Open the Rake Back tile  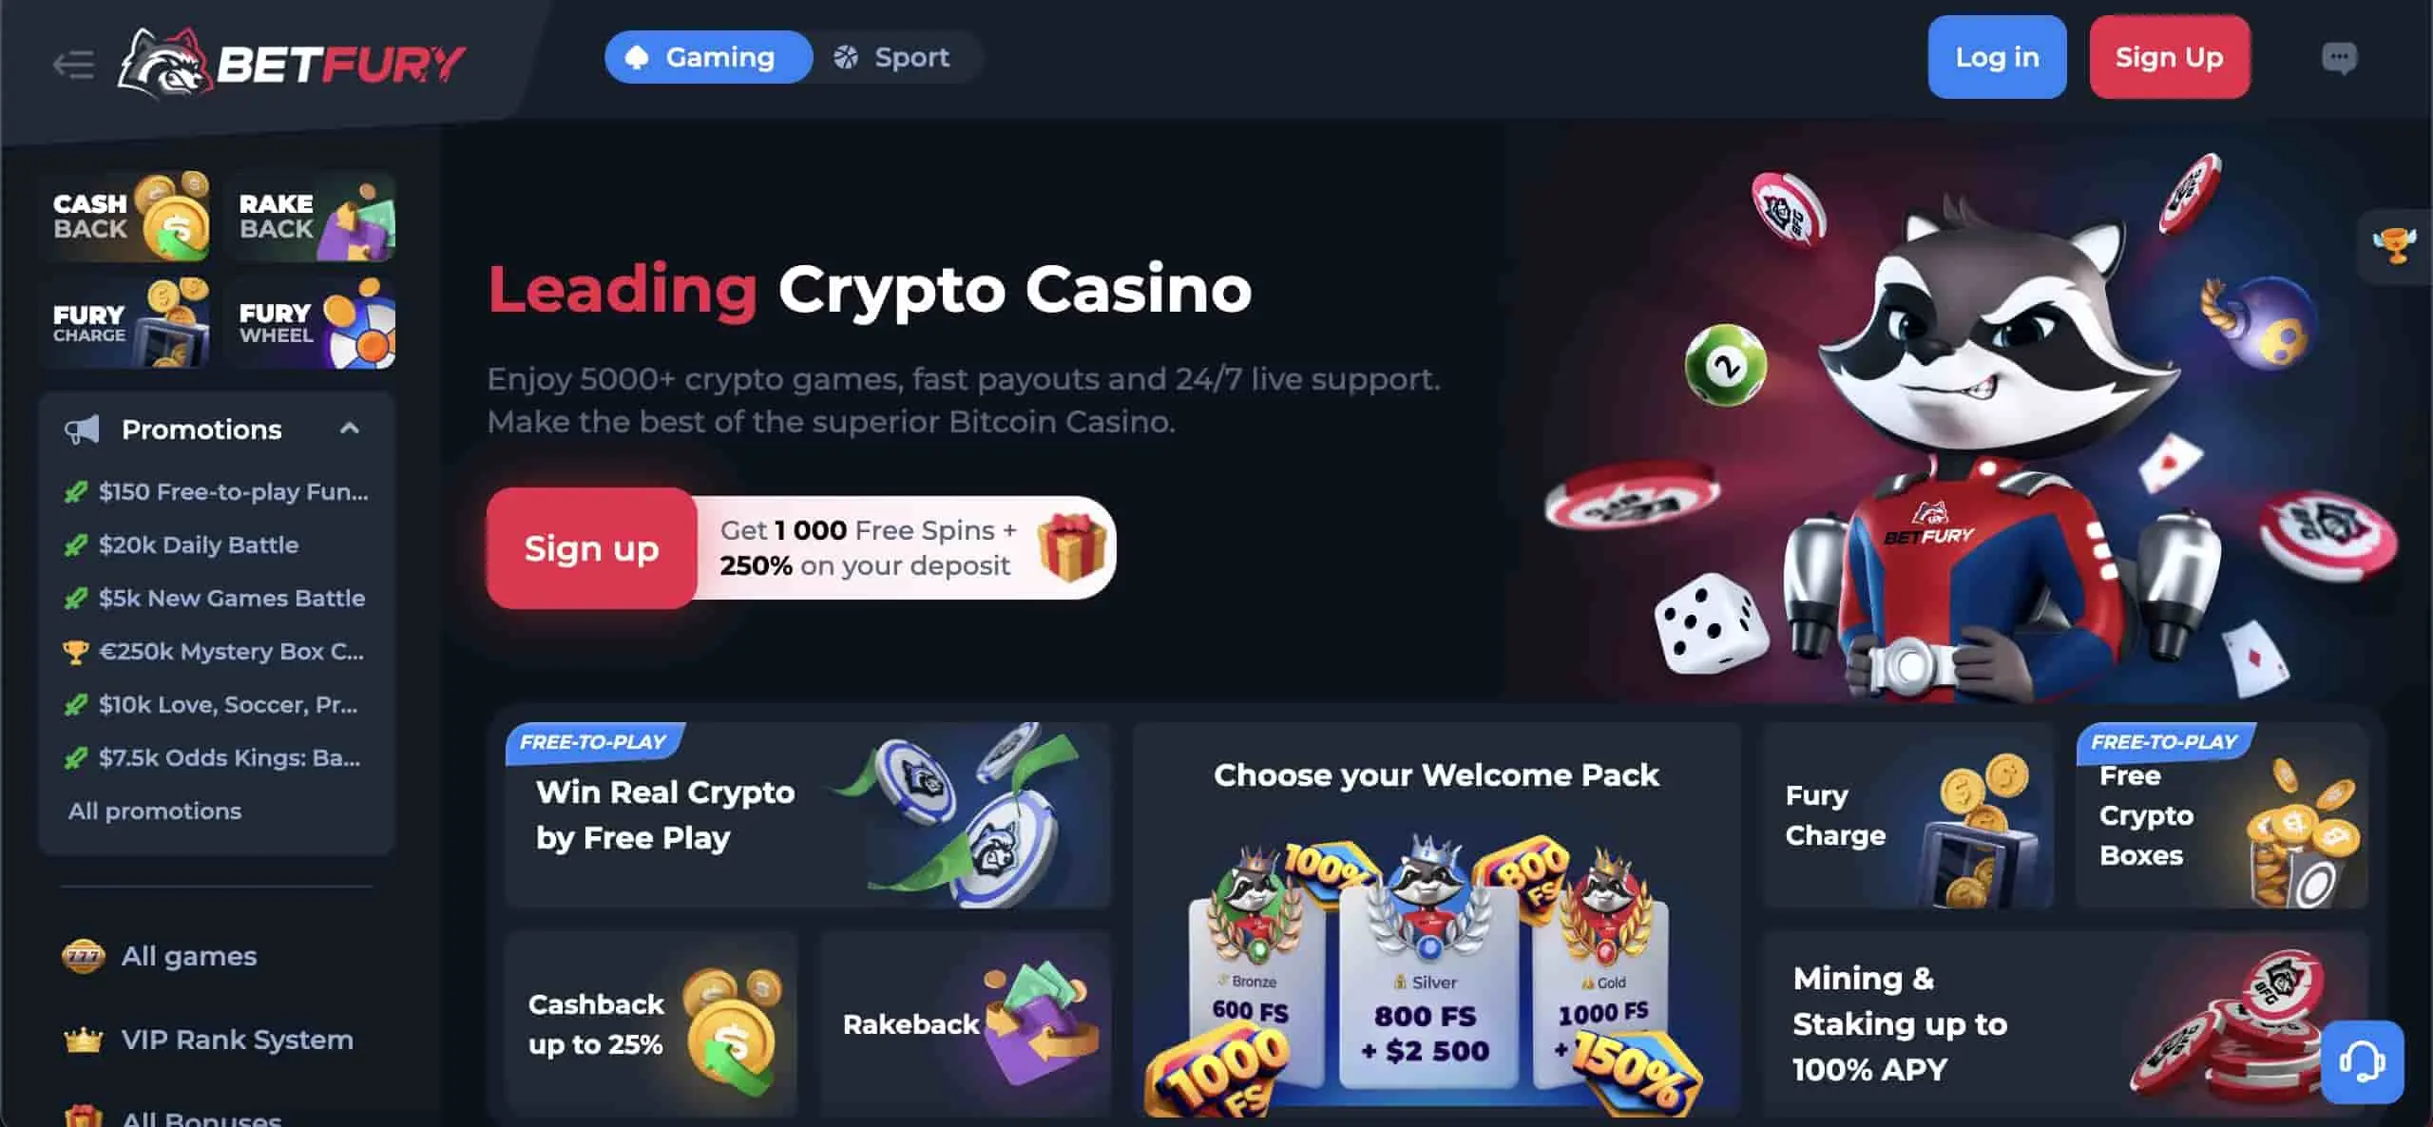[311, 217]
